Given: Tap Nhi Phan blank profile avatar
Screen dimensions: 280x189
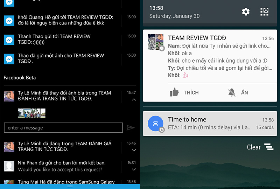Looking at the screenshot, I should [9, 166].
